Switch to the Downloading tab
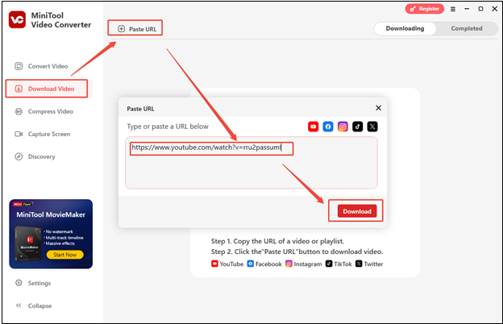The width and height of the screenshot is (503, 324). (x=405, y=28)
